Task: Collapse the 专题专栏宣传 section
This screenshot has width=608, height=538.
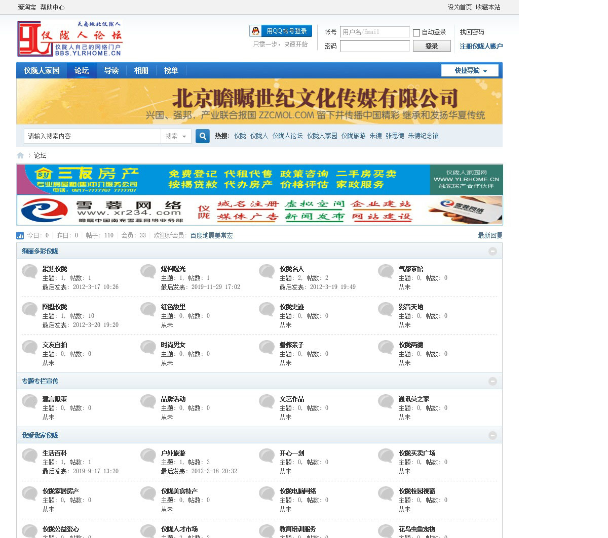Action: (x=492, y=381)
